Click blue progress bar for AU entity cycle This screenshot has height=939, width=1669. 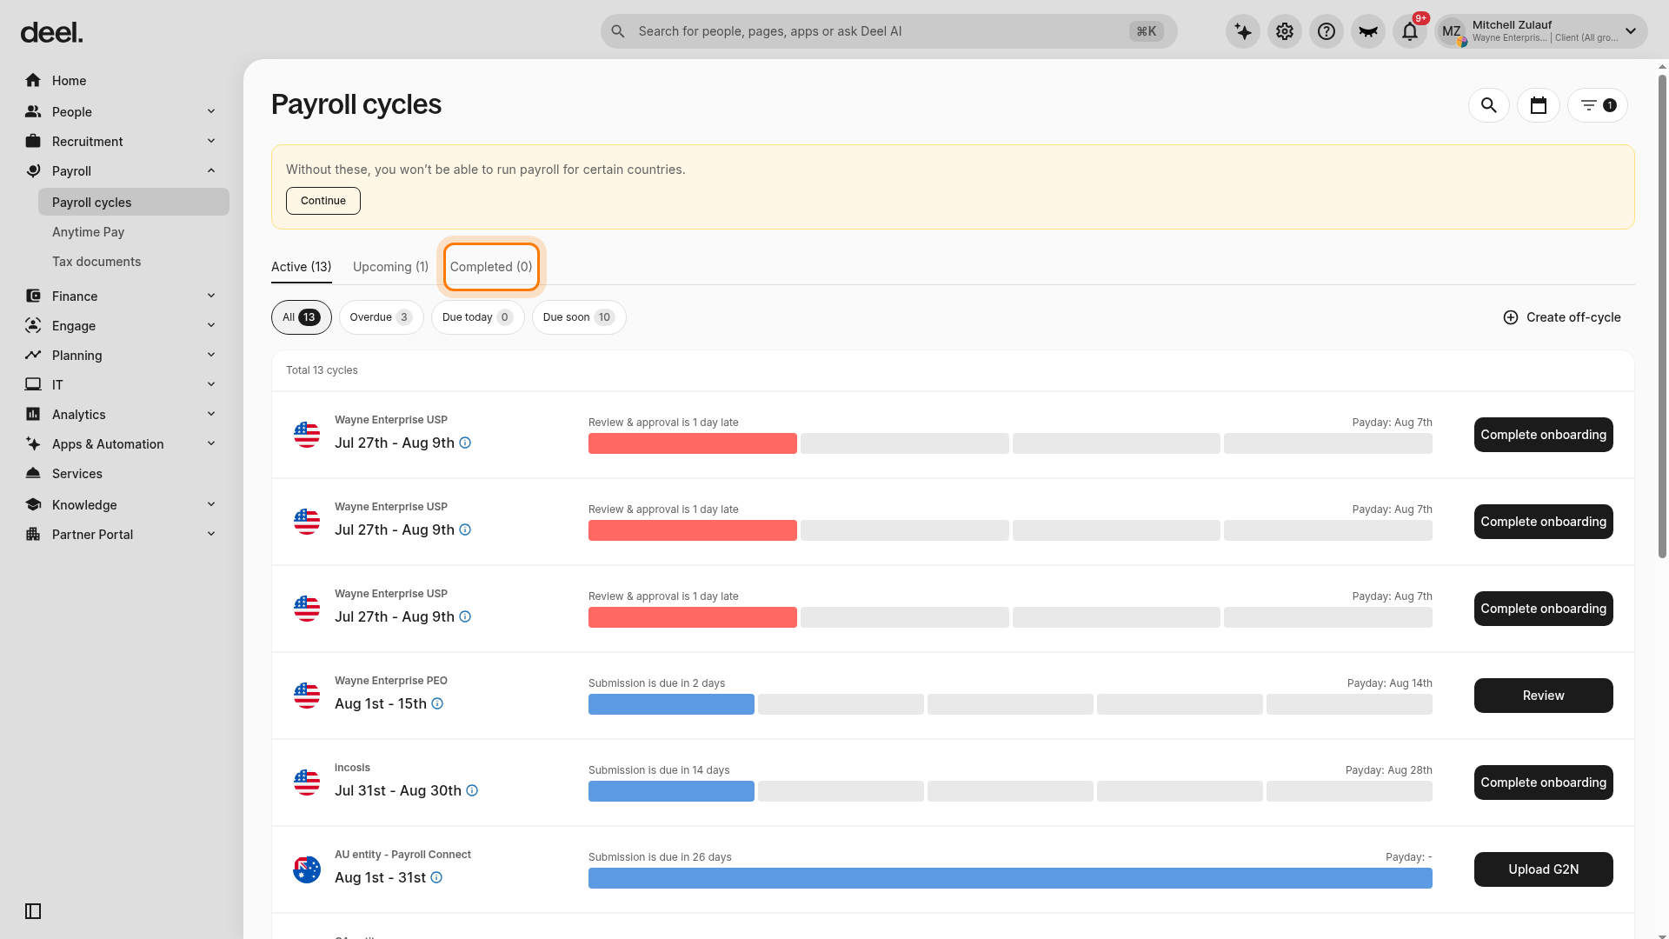[x=1010, y=878]
